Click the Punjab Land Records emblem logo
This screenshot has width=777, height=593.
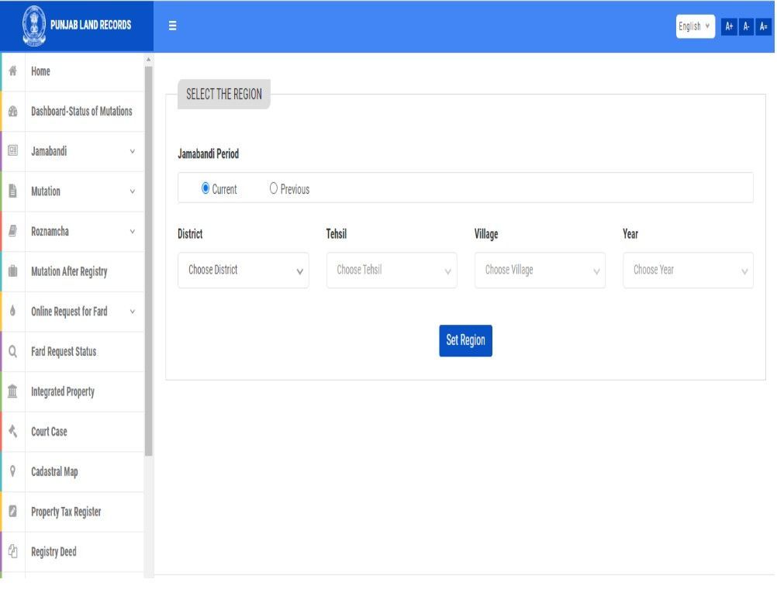tap(33, 26)
